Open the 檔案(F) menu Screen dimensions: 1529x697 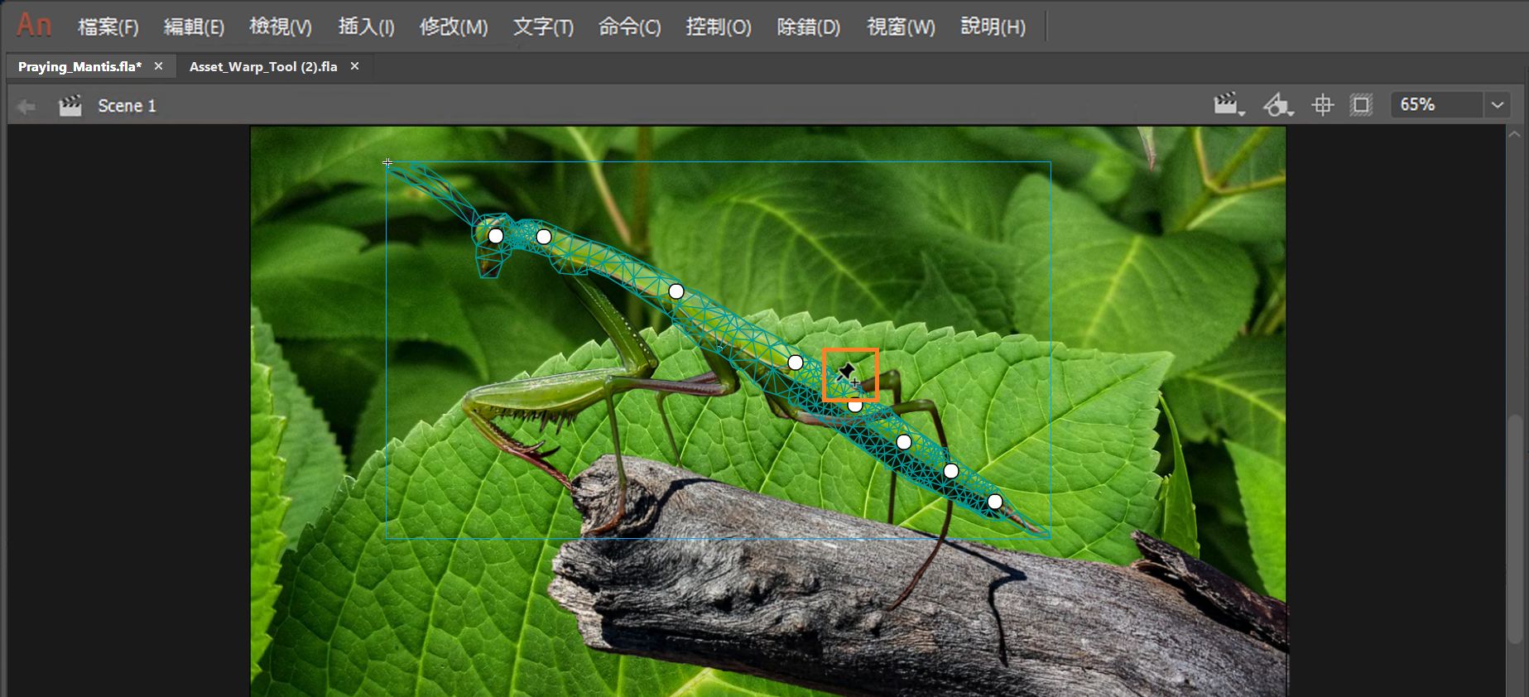click(x=108, y=27)
